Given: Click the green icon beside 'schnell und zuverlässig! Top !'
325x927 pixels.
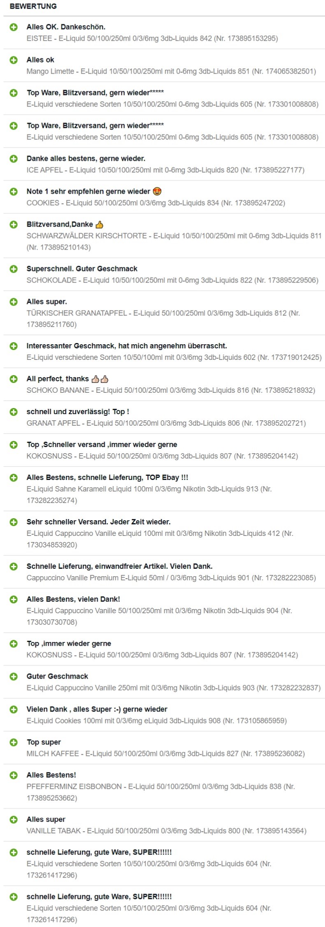Looking at the screenshot, I should click(14, 412).
